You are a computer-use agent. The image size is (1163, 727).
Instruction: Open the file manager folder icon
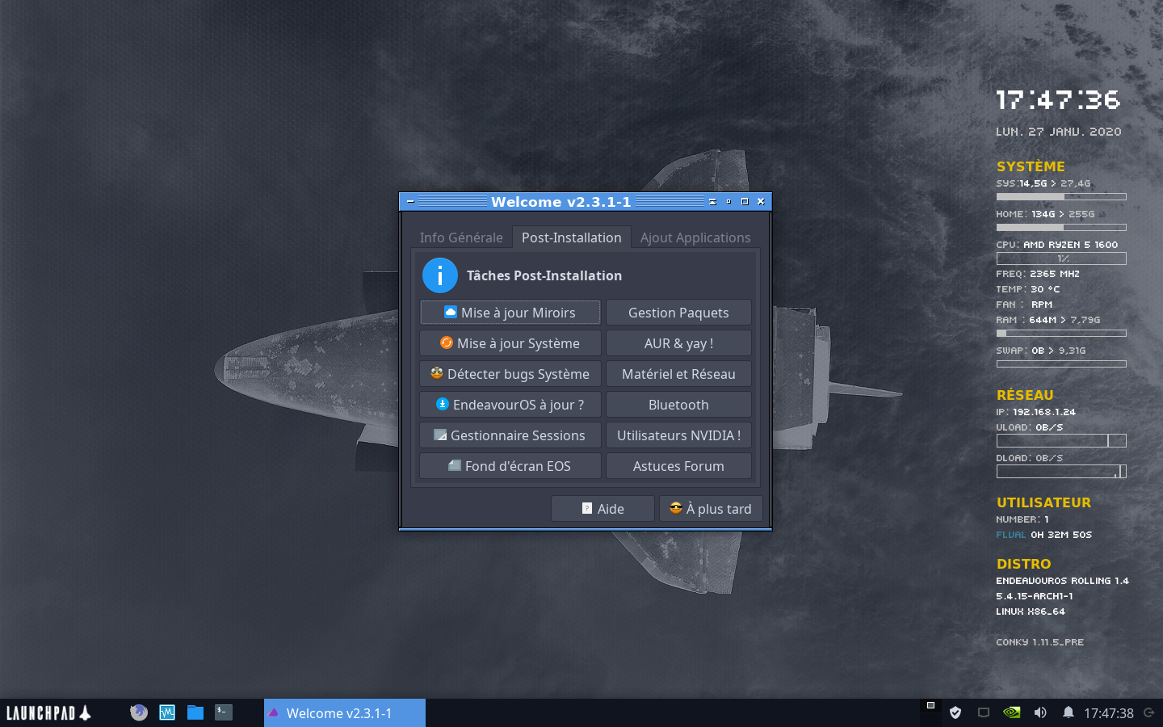coord(195,712)
